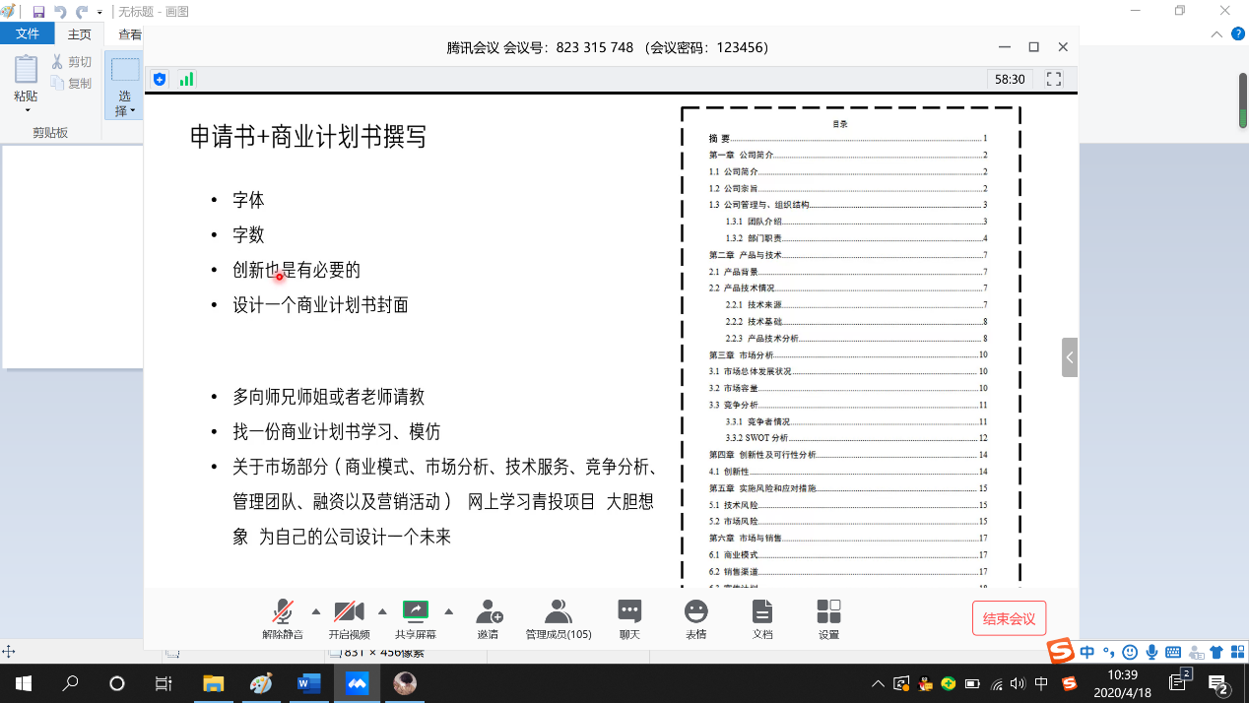Open the 聊天 chat panel
1249x703 pixels.
click(x=629, y=612)
